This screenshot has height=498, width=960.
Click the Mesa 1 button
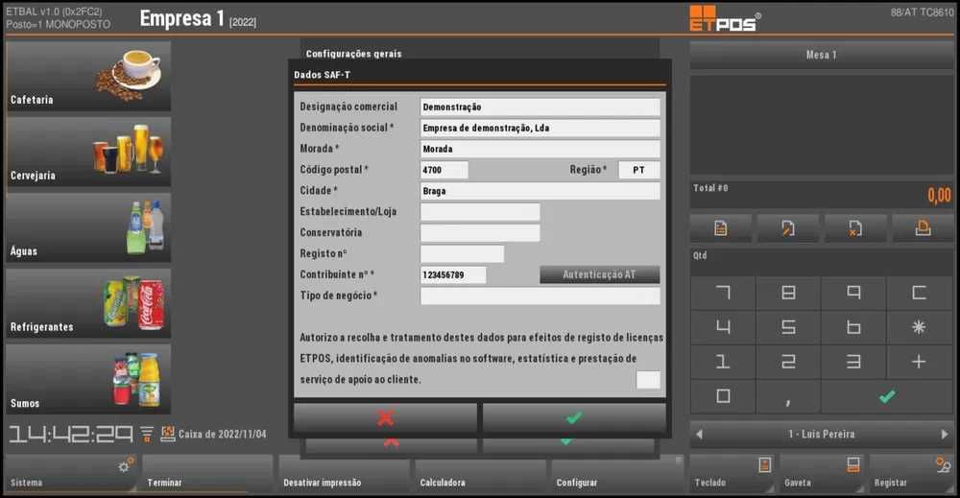pyautogui.click(x=821, y=55)
